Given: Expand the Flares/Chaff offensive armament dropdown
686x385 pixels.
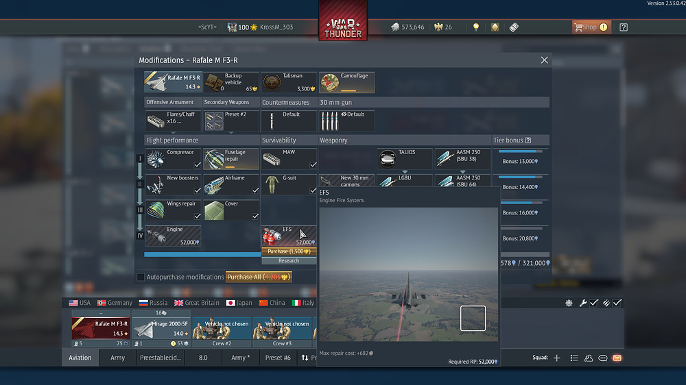Looking at the screenshot, I should tap(174, 121).
